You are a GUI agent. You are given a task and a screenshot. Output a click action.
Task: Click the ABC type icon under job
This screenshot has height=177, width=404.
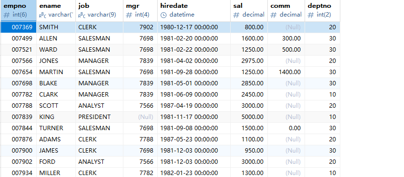82,16
